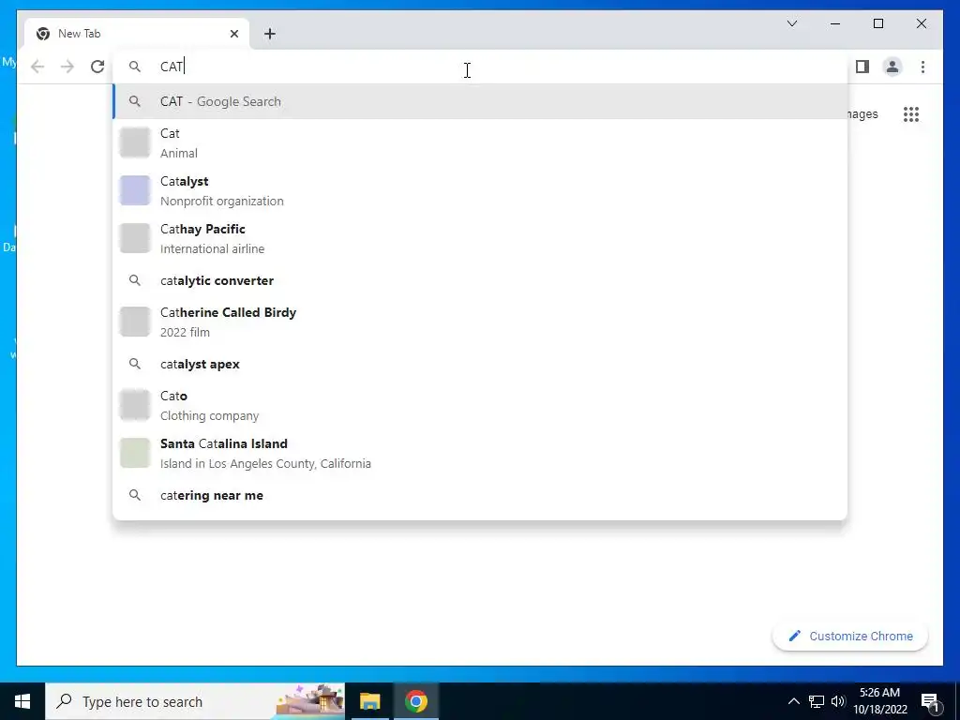The height and width of the screenshot is (720, 960).
Task: Open the volume tray icon
Action: [838, 701]
